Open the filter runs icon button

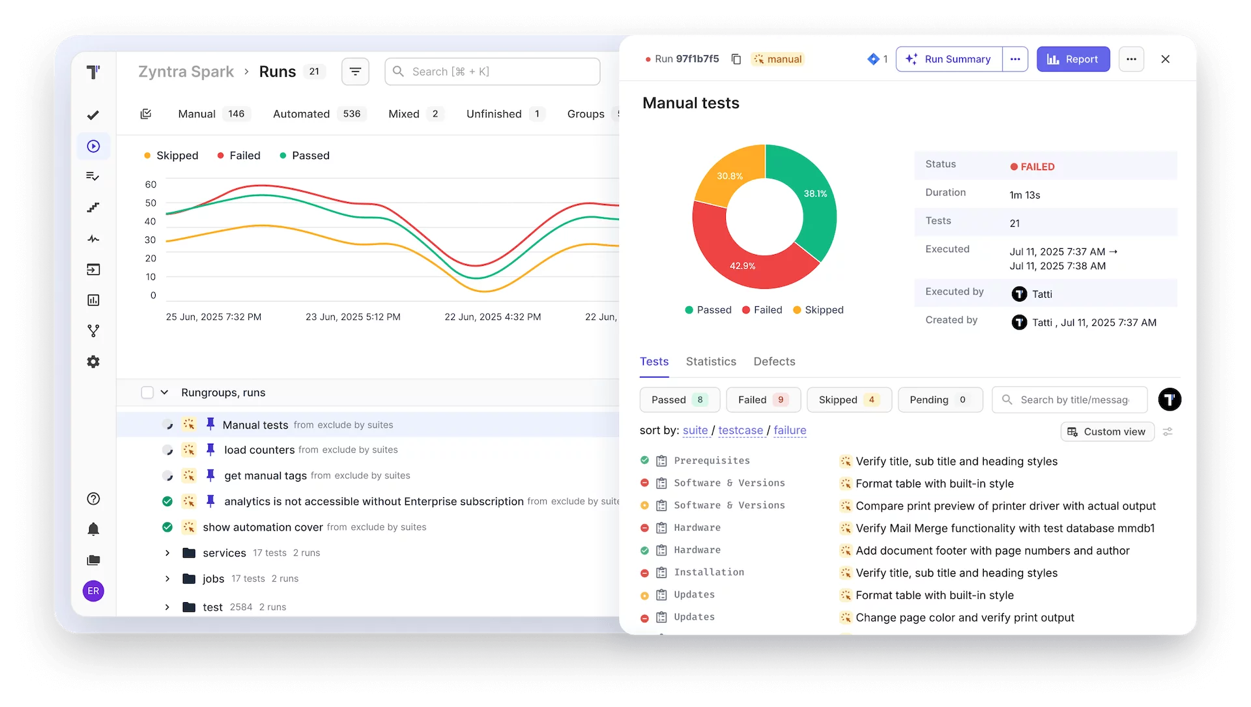355,72
